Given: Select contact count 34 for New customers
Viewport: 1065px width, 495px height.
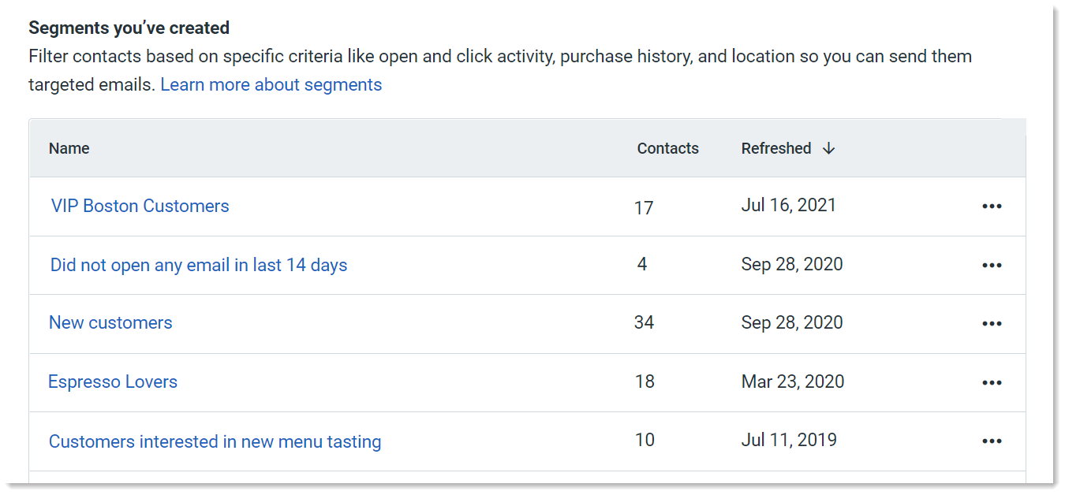Looking at the screenshot, I should coord(644,322).
